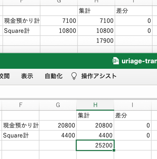The height and width of the screenshot is (159, 157).
Task: Select column F header in lower sheet
Action: click(x=21, y=105)
